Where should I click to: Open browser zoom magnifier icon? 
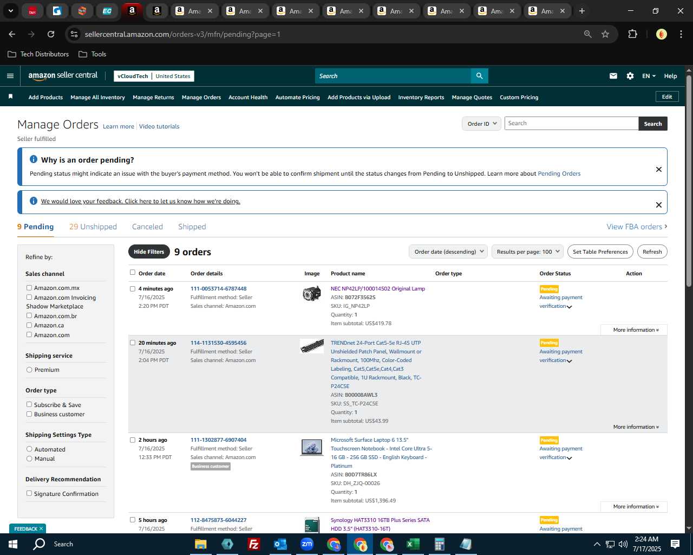(588, 34)
